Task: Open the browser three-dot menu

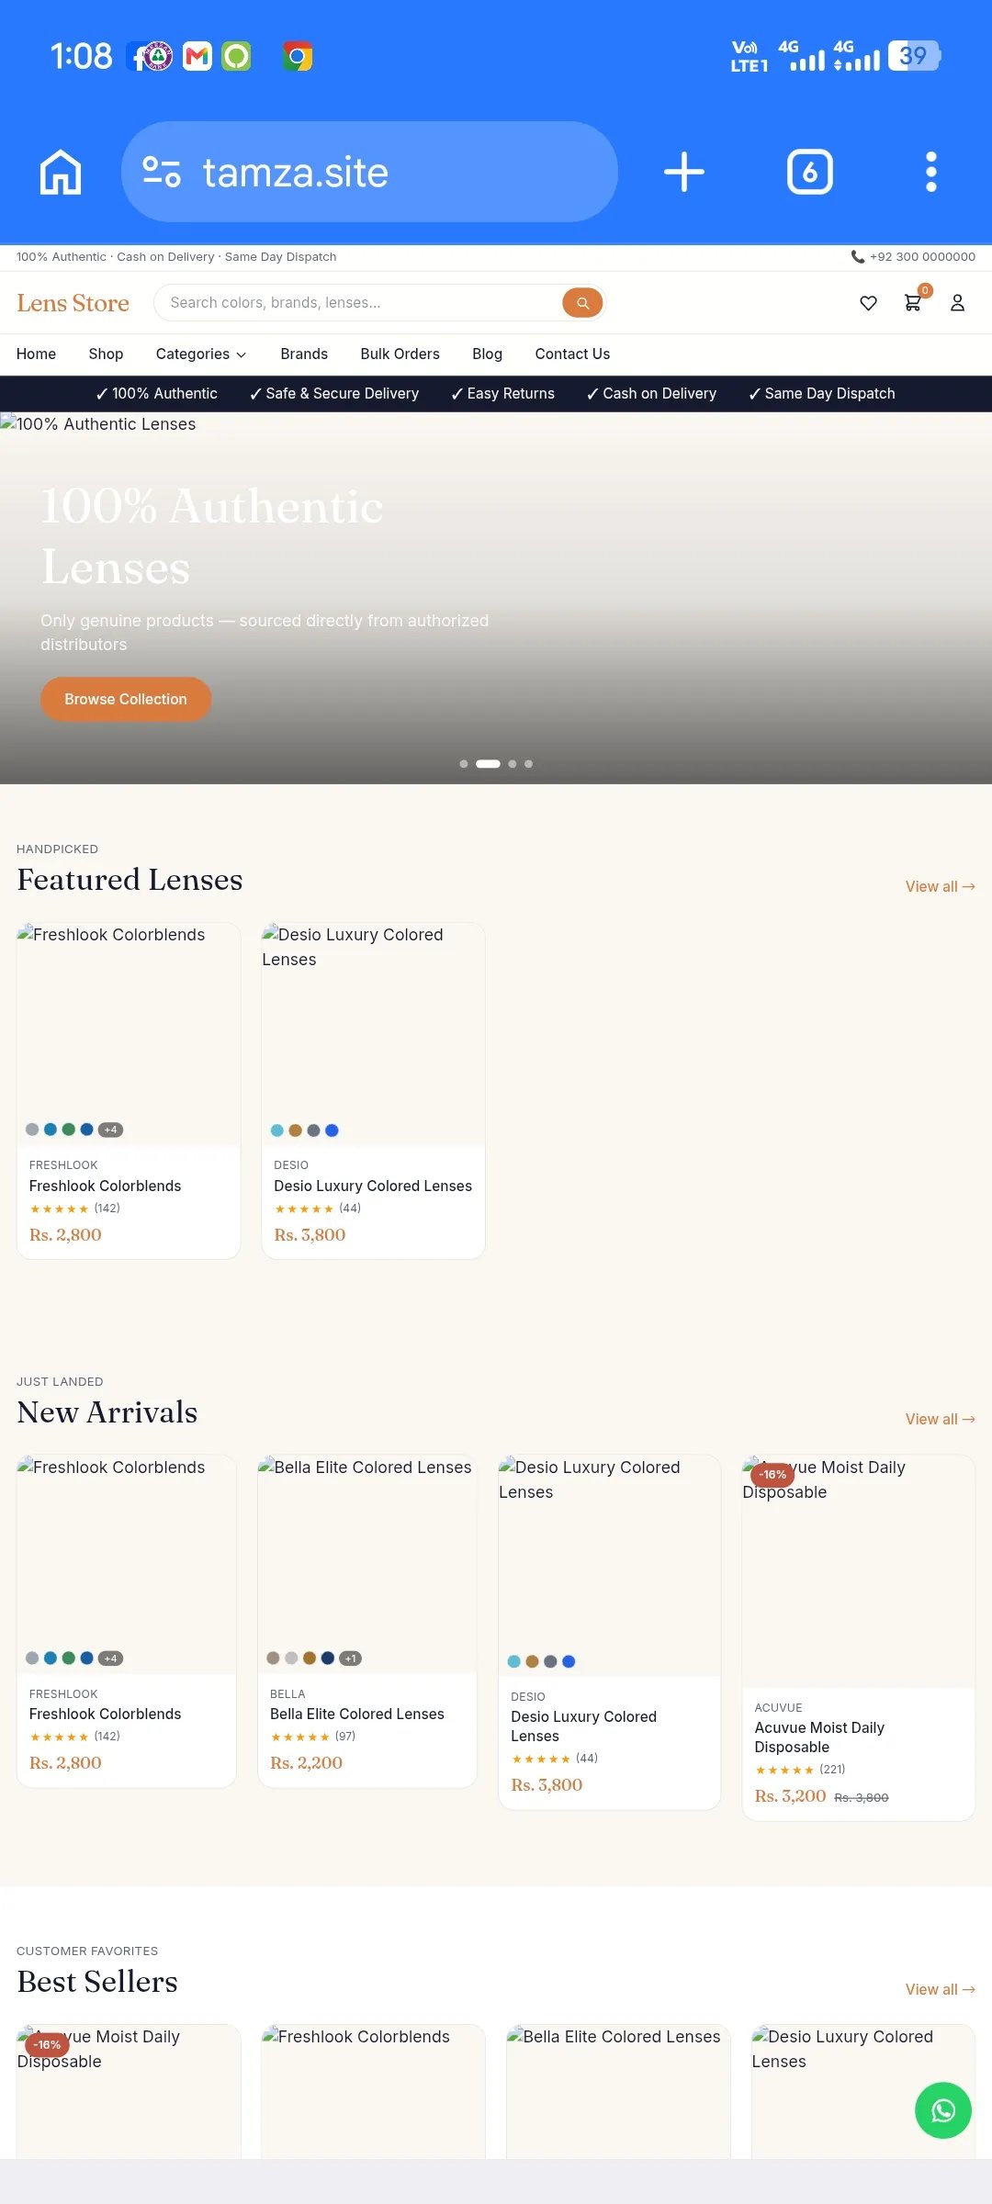Action: [x=931, y=172]
